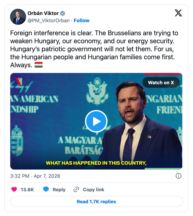Click the chain link copy icon
This screenshot has height=216, width=193.
pos(76,190)
